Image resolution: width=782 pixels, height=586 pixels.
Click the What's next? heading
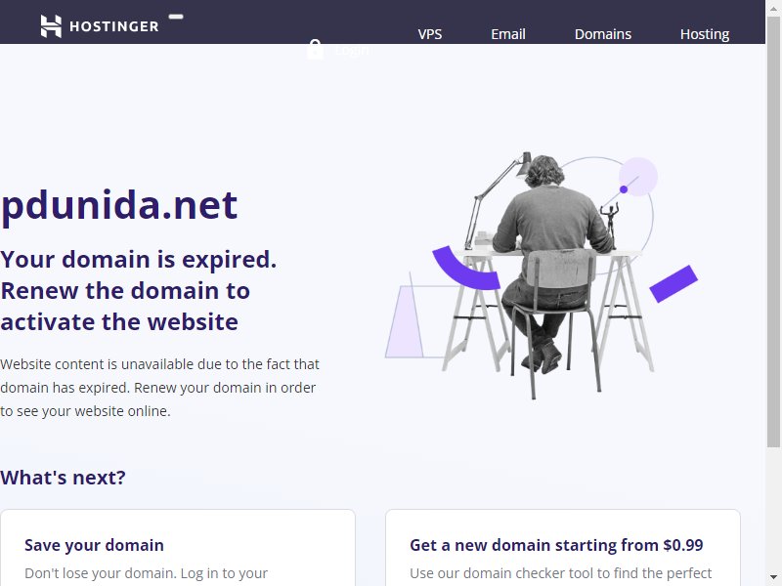63,478
